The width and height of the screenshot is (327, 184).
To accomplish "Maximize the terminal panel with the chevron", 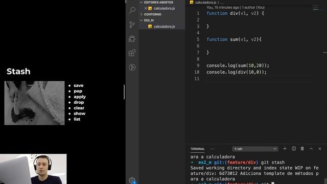I will point(311,149).
